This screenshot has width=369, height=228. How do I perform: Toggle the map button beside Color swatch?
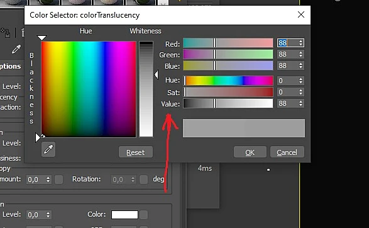(x=143, y=215)
